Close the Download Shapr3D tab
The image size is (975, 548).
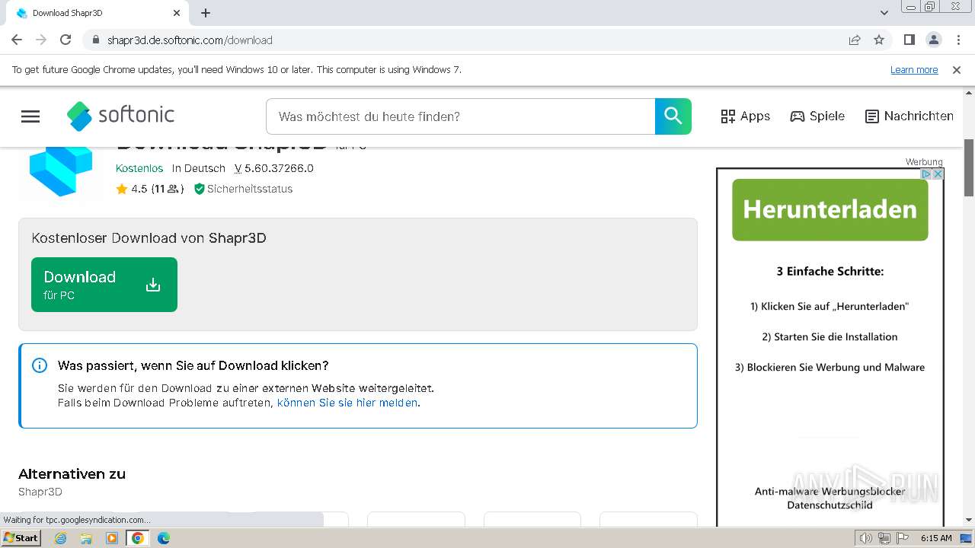(177, 13)
